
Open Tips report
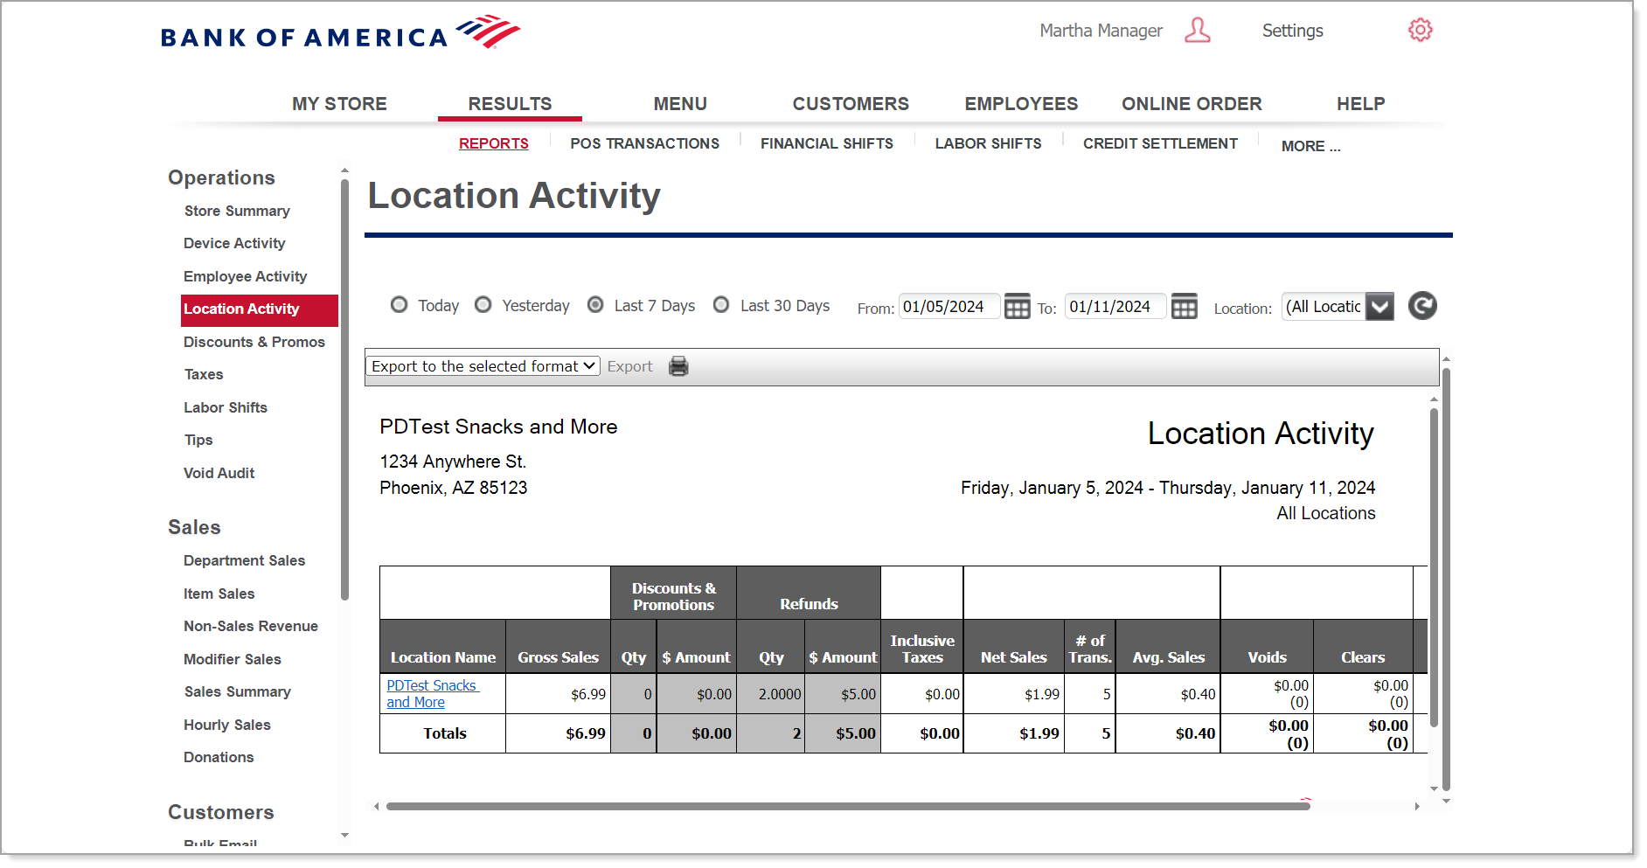coord(198,440)
